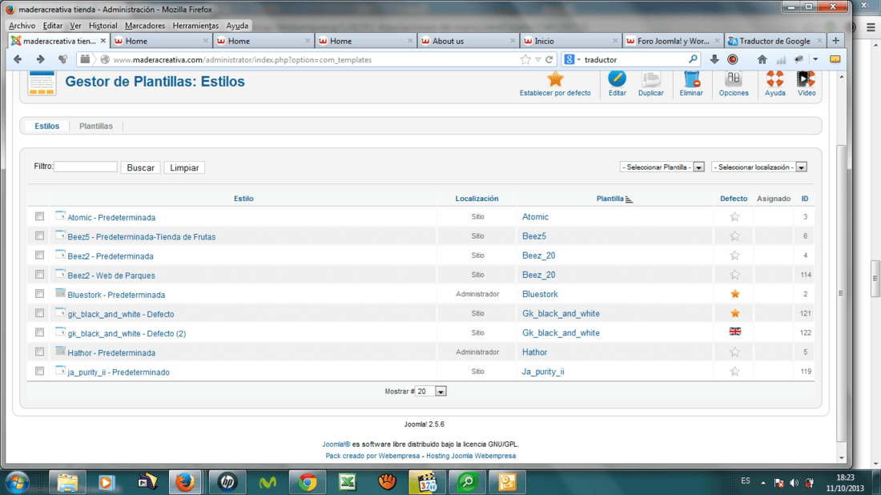
Task: Expand Firefox toolbar overflow arrow
Action: tap(815, 59)
